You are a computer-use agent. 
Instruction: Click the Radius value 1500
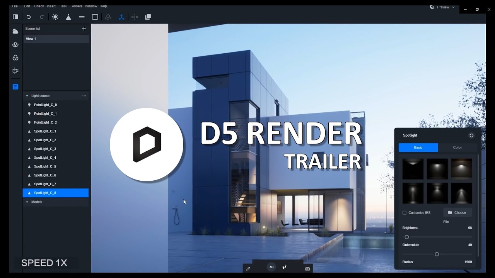468,262
